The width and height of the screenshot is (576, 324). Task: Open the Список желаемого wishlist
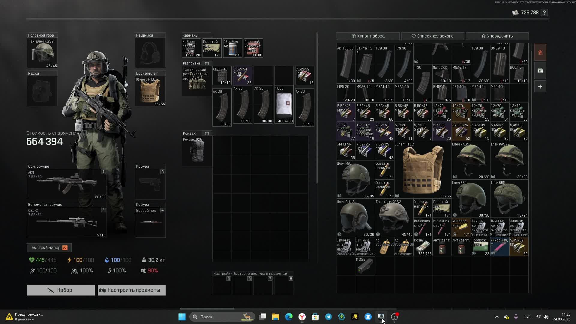pos(432,36)
